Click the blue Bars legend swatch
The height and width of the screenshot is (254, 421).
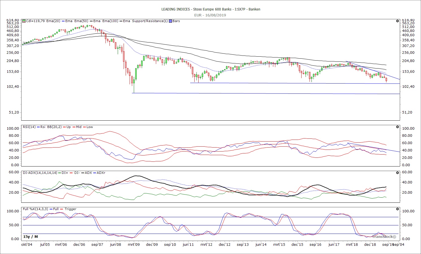click(170, 21)
